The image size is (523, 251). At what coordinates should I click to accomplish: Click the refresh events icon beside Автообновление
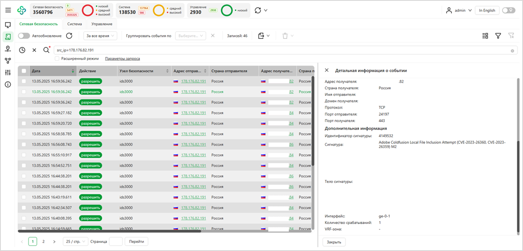pos(69,36)
